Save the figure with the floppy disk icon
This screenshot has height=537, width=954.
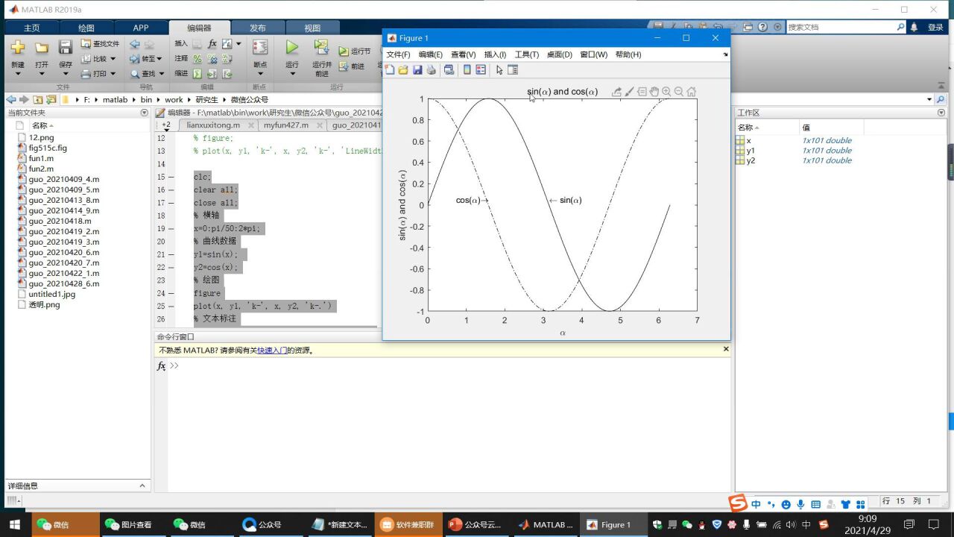click(417, 70)
